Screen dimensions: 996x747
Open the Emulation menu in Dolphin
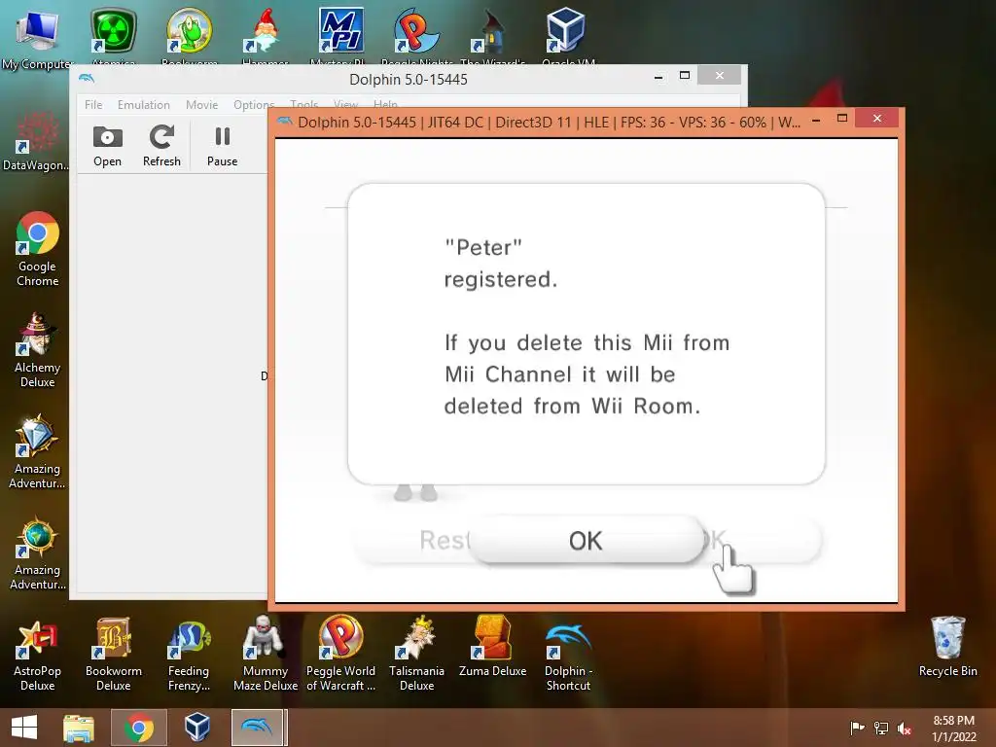click(x=144, y=105)
